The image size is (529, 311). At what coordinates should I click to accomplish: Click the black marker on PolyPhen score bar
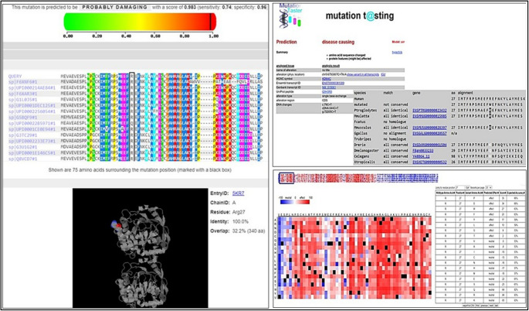[211, 22]
